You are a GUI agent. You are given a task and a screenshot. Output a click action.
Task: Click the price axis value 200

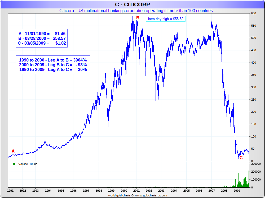coord(254,112)
